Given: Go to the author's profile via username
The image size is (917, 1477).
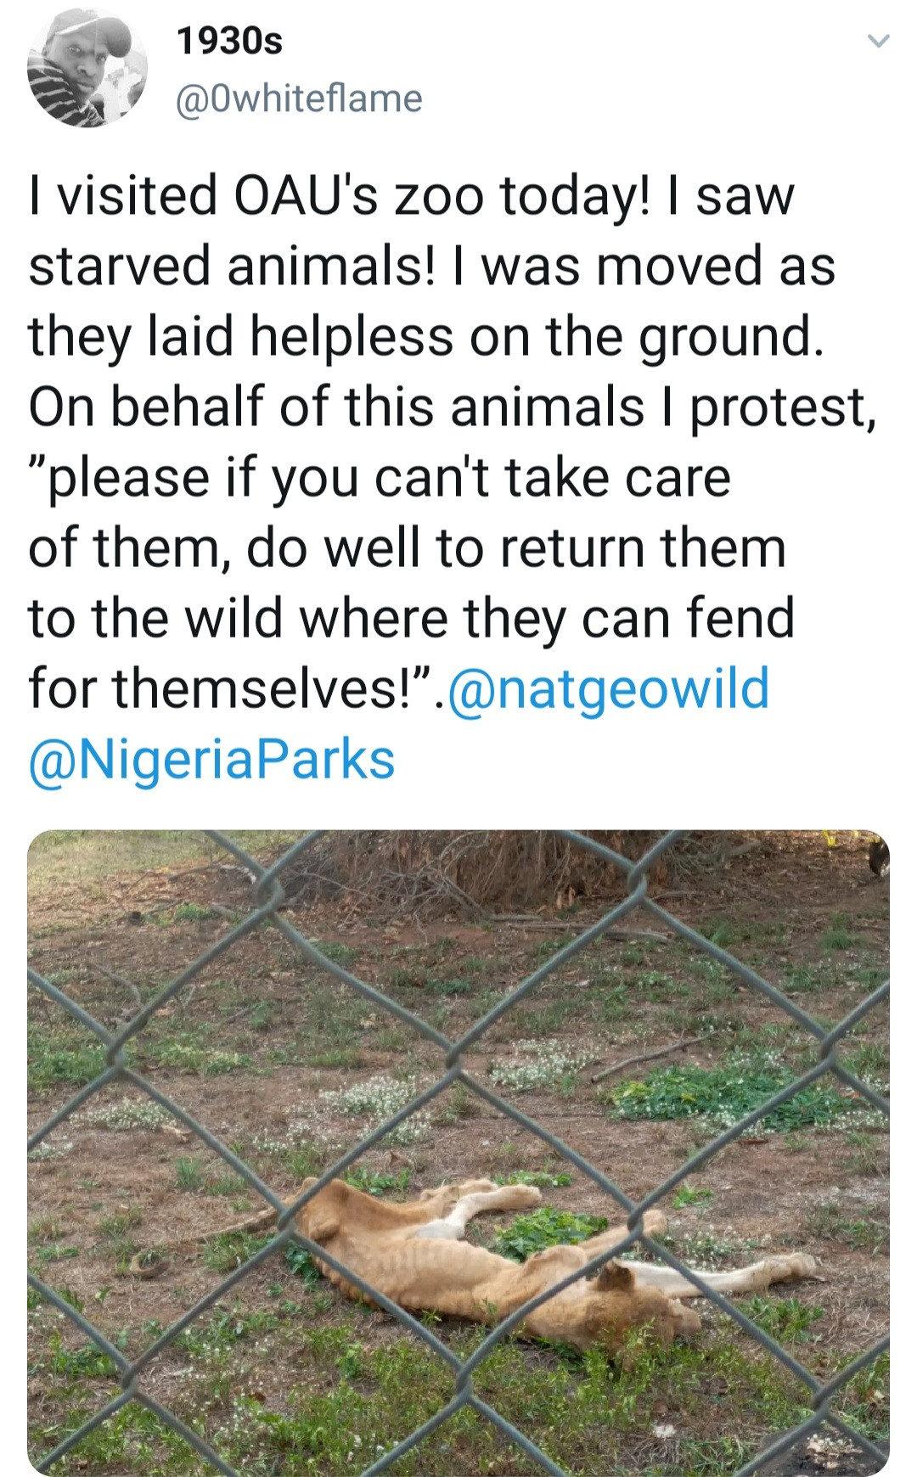Looking at the screenshot, I should pyautogui.click(x=298, y=98).
